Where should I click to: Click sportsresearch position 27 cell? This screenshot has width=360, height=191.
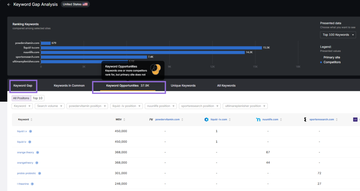(319, 184)
